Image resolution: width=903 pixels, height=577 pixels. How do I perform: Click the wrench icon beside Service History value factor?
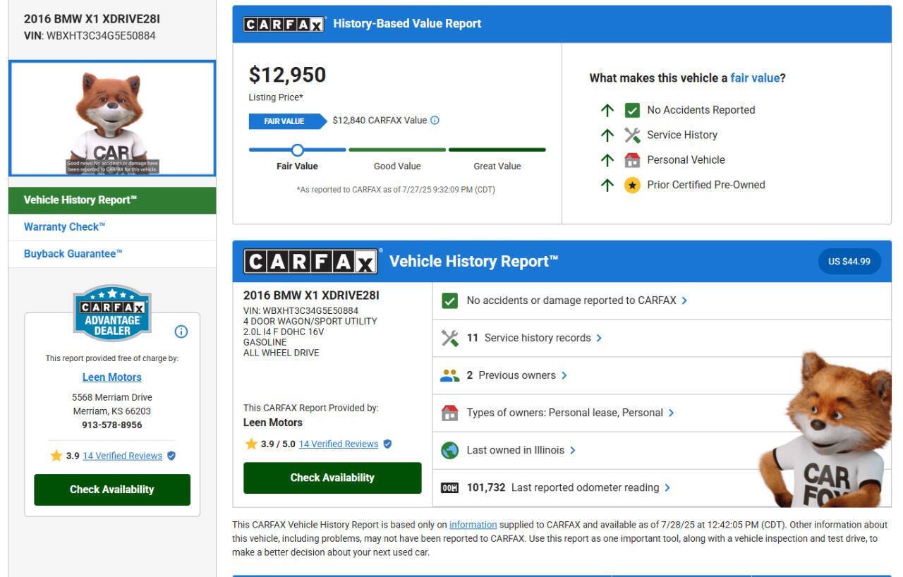click(632, 135)
